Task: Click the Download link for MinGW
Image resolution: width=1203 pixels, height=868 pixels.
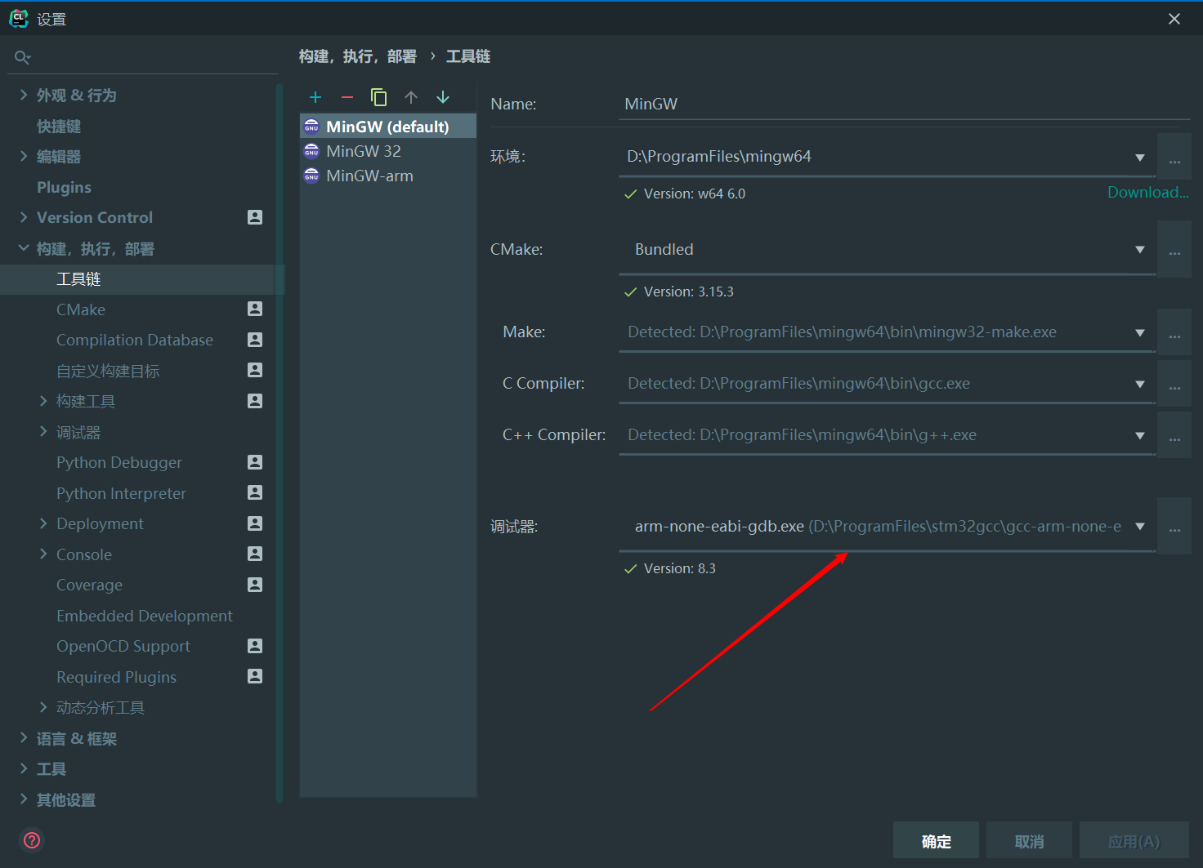Action: tap(1147, 192)
